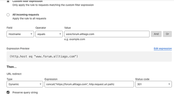Select the All incoming requests radio option
174x97 pixels.
tap(8, 15)
